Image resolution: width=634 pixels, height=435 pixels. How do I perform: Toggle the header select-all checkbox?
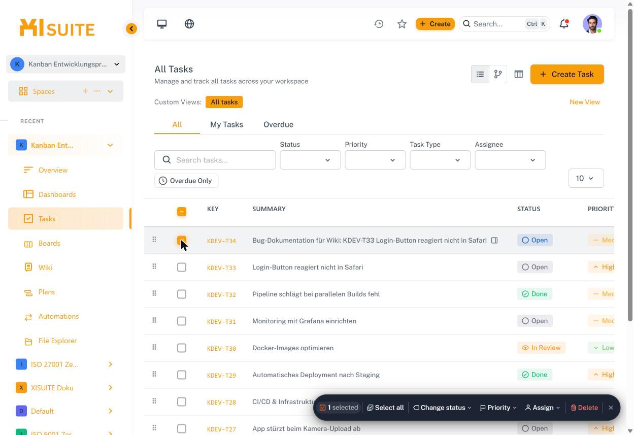[182, 212]
